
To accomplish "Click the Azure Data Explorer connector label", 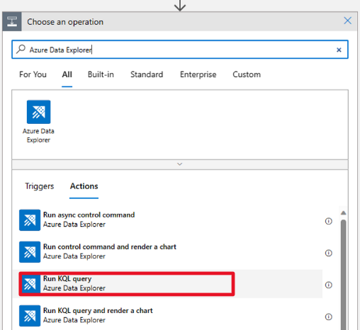I will point(38,135).
